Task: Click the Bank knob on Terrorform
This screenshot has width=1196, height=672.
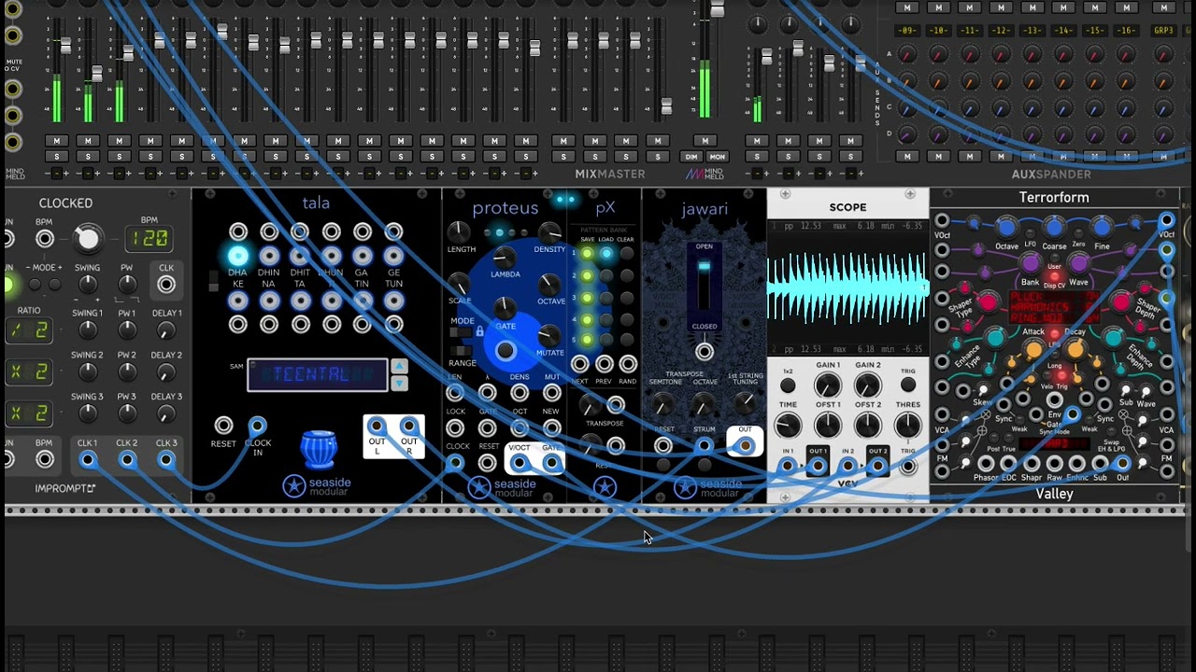Action: click(x=1031, y=264)
